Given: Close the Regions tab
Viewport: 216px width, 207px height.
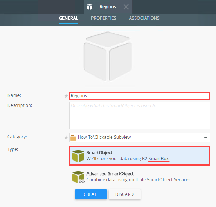Looking at the screenshot, I should 126,7.
